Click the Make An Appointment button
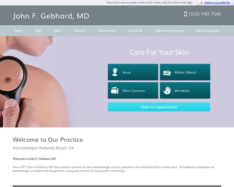The width and height of the screenshot is (234, 187). coord(159,107)
